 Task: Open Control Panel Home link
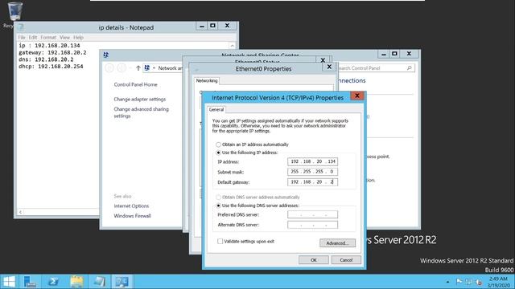135,84
